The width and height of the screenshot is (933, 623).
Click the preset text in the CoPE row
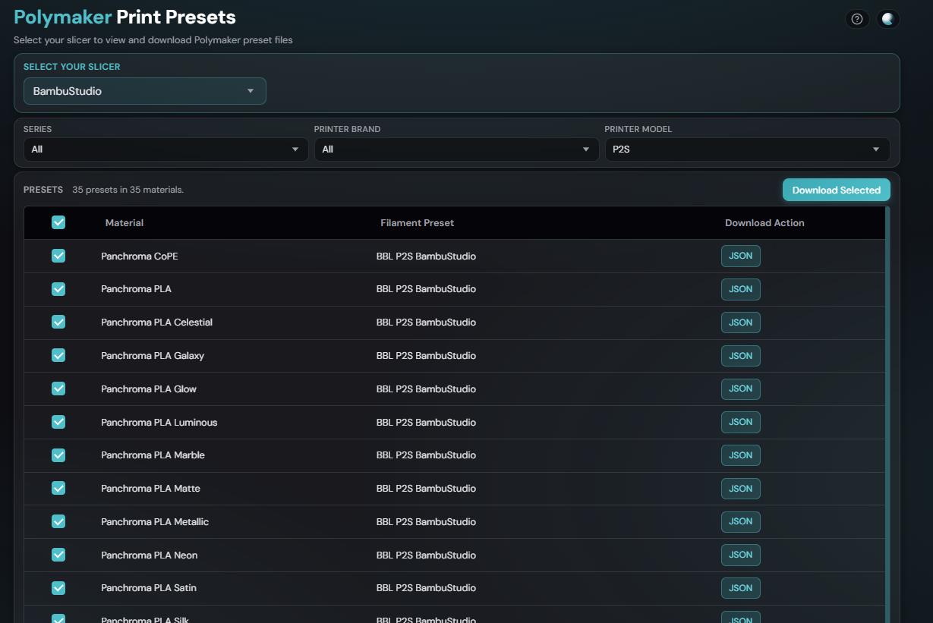tap(426, 256)
